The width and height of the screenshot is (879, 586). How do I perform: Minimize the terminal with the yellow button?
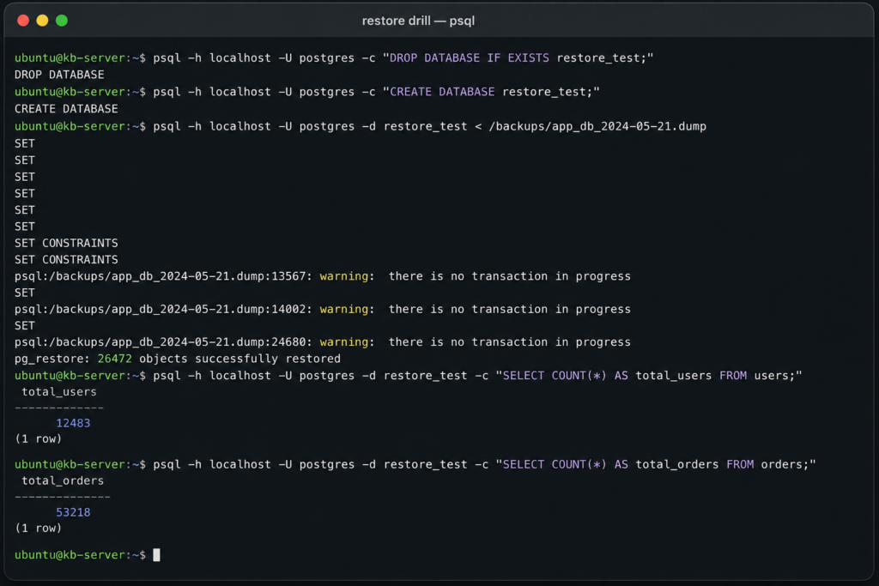[42, 21]
